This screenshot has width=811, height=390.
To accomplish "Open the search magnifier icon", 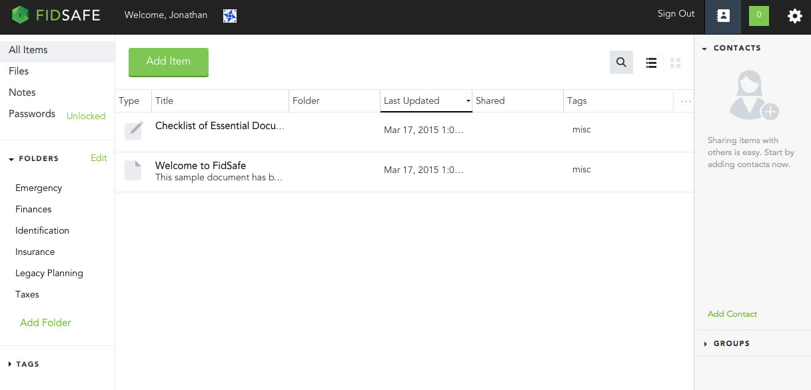I will click(x=621, y=63).
